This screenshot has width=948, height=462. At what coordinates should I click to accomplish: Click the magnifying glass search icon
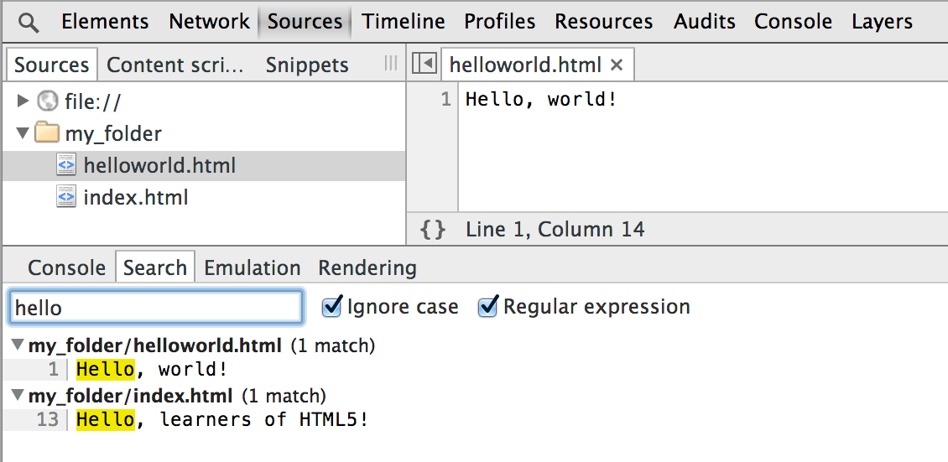tap(28, 23)
